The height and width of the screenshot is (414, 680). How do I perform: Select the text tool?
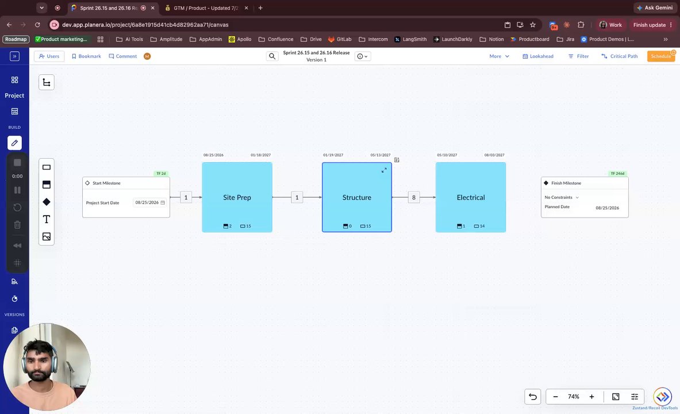click(x=47, y=219)
